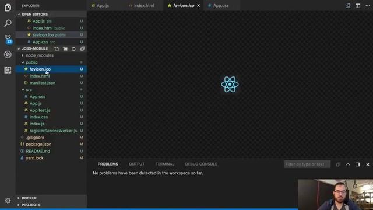Open the Extensions view in activity bar
Viewport: 373px width, 210px height.
pyautogui.click(x=8, y=70)
